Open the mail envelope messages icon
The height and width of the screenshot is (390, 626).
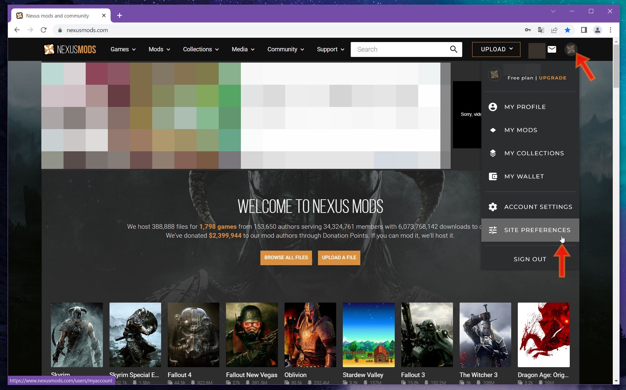(x=552, y=49)
